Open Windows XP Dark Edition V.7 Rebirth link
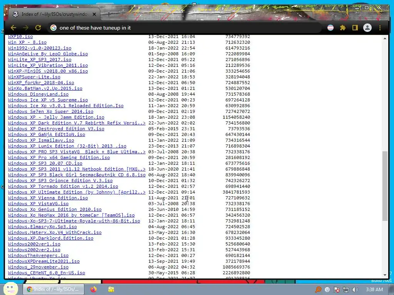 [77, 123]
